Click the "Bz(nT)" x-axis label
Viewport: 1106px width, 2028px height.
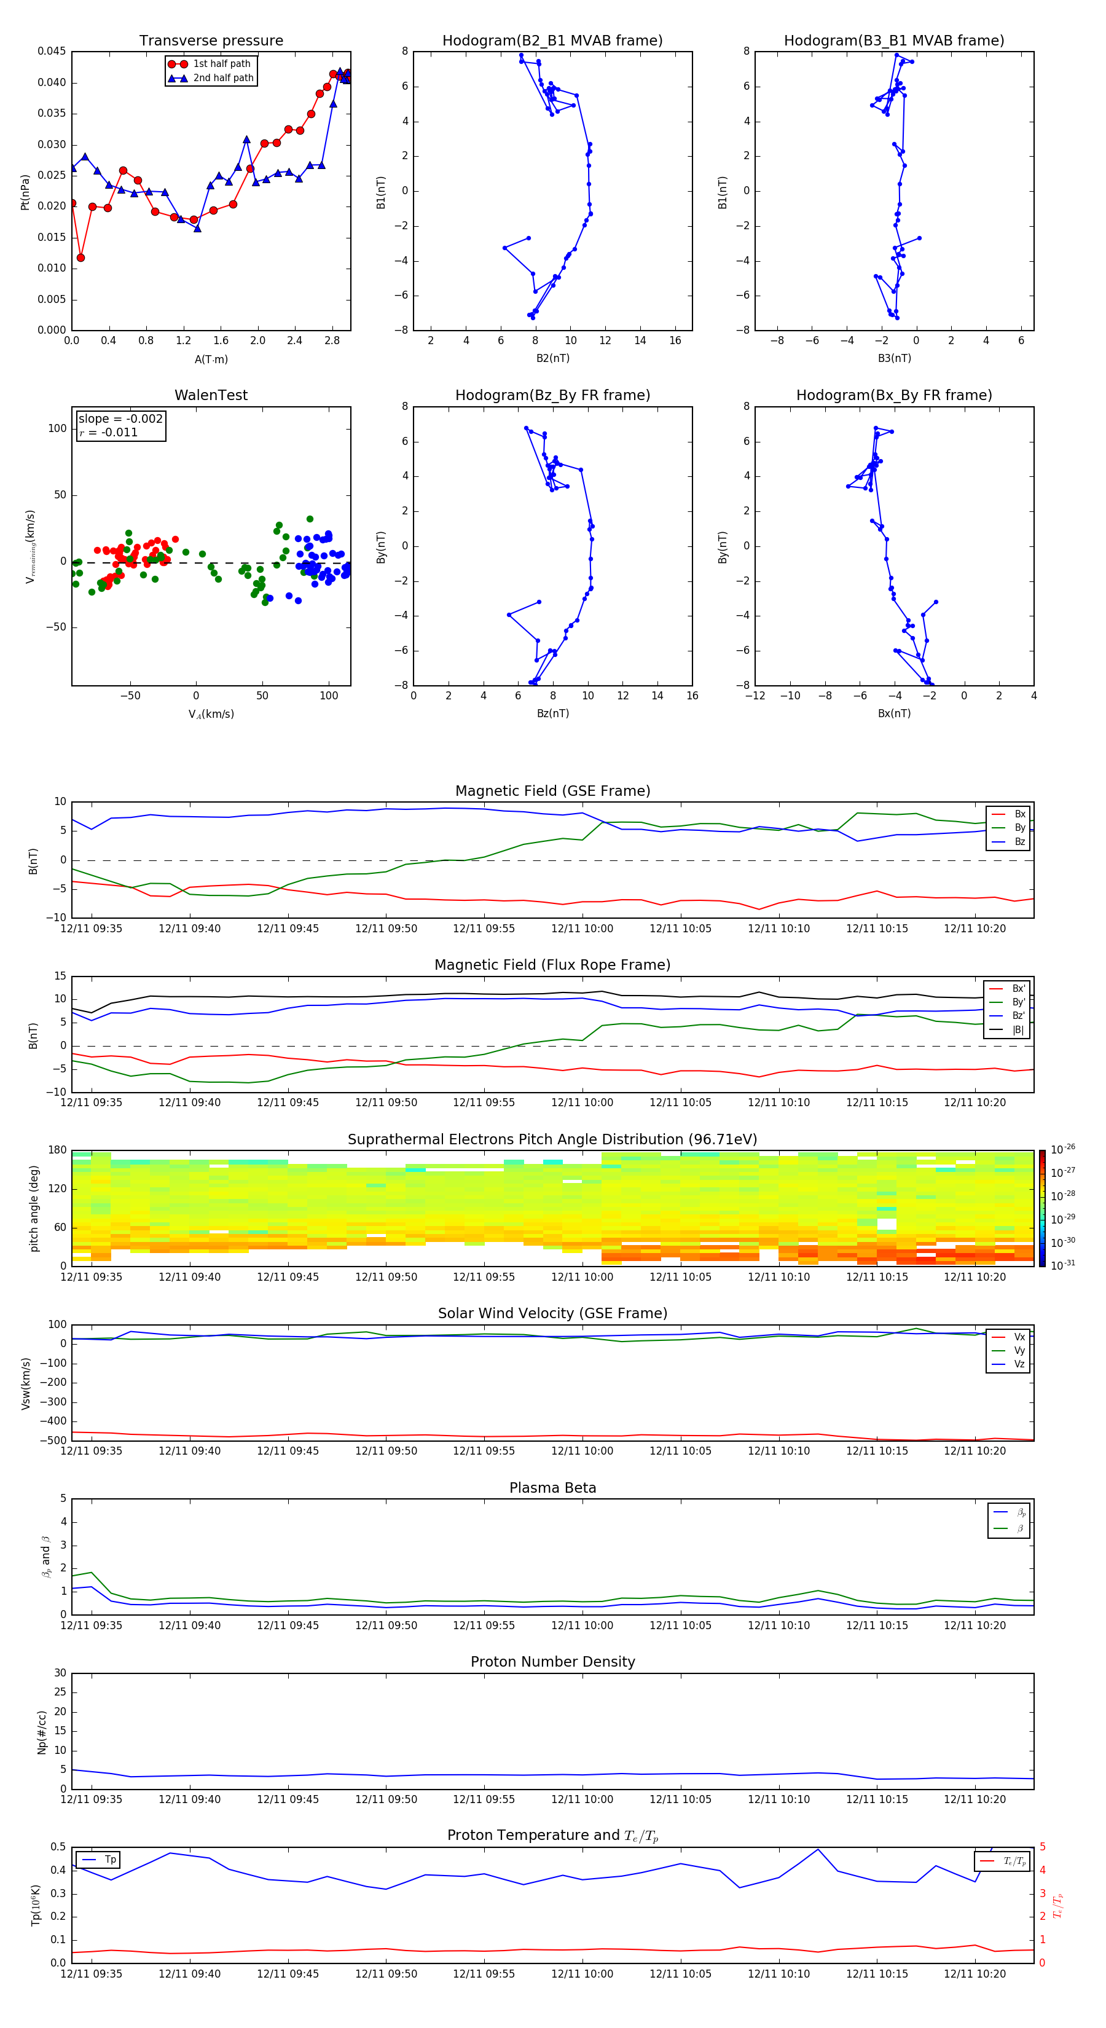[x=552, y=713]
